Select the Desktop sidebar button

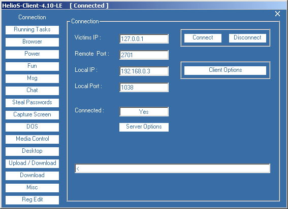32,151
